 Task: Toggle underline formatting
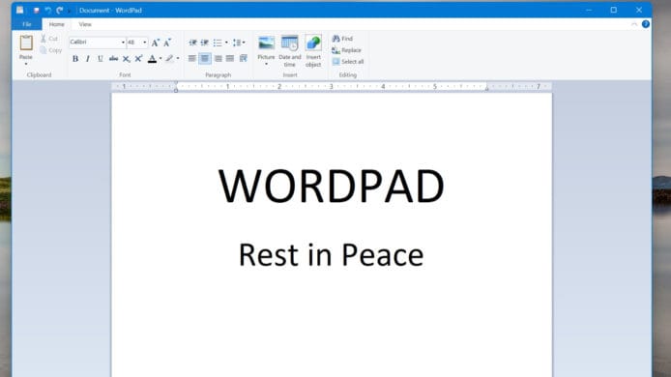[x=101, y=59]
